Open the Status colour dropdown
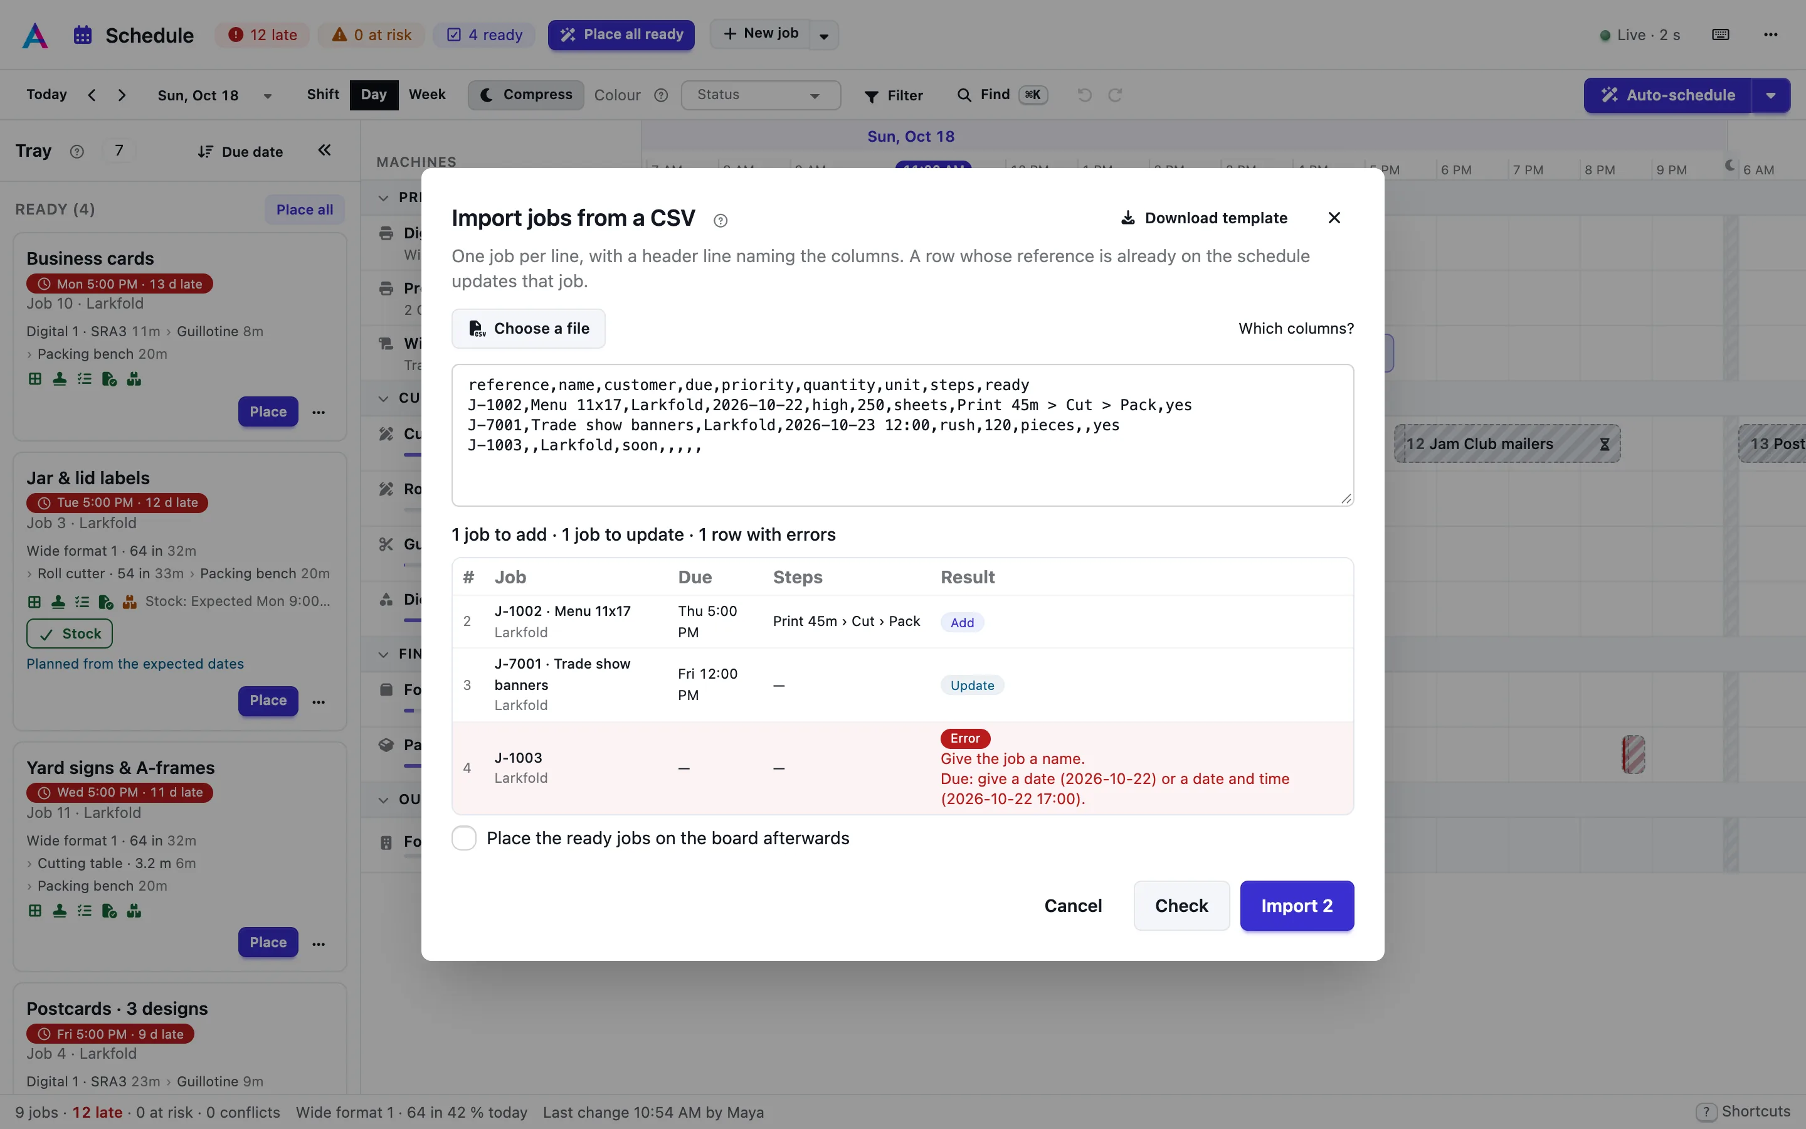The height and width of the screenshot is (1129, 1806). click(761, 95)
